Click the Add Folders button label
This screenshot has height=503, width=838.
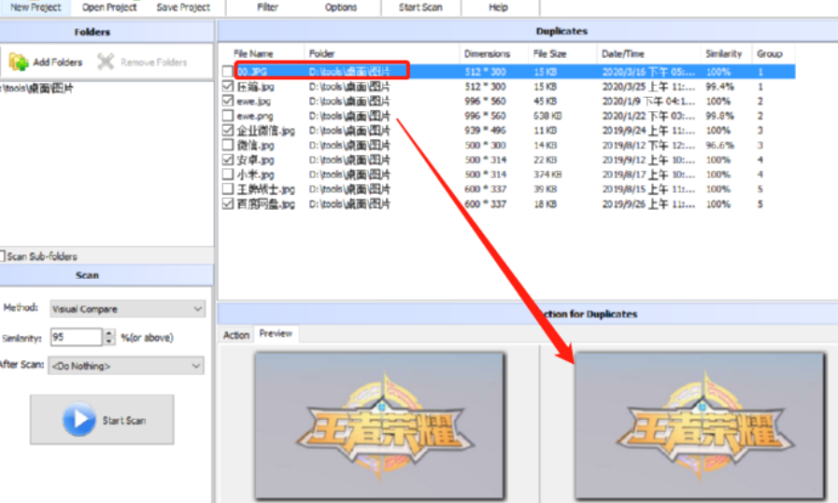point(58,63)
